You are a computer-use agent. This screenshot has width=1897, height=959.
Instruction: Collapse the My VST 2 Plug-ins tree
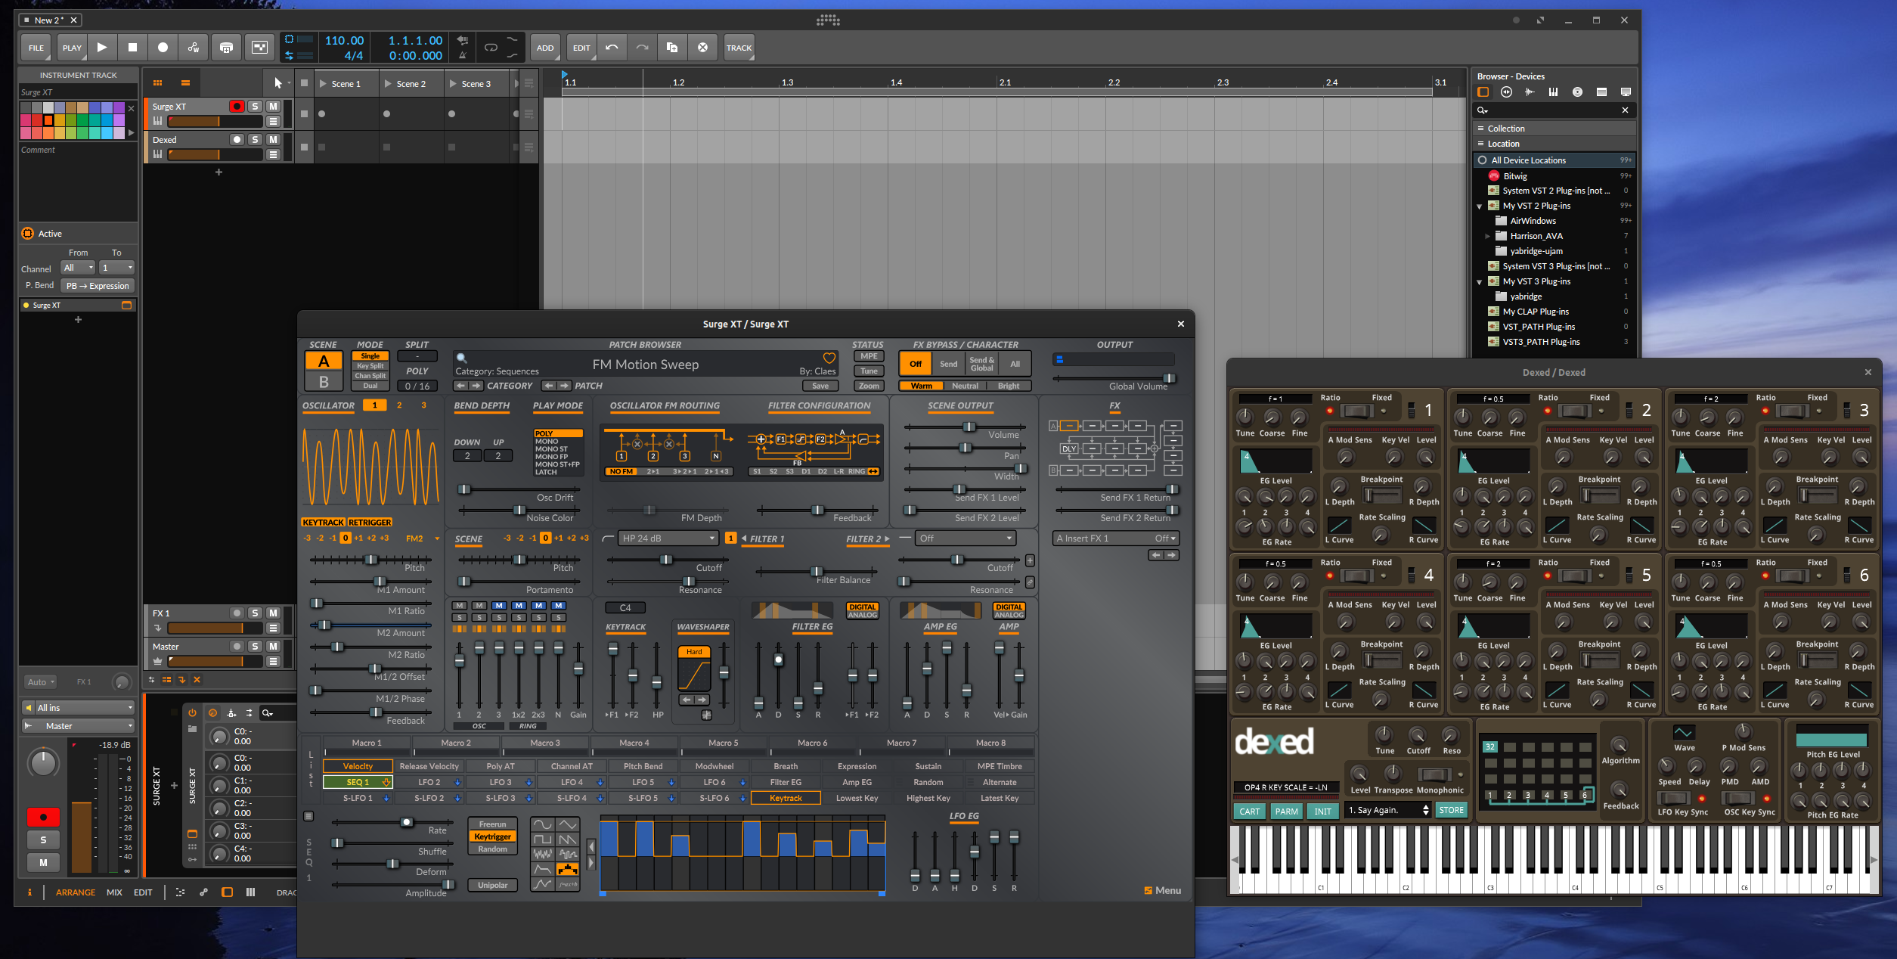point(1479,206)
